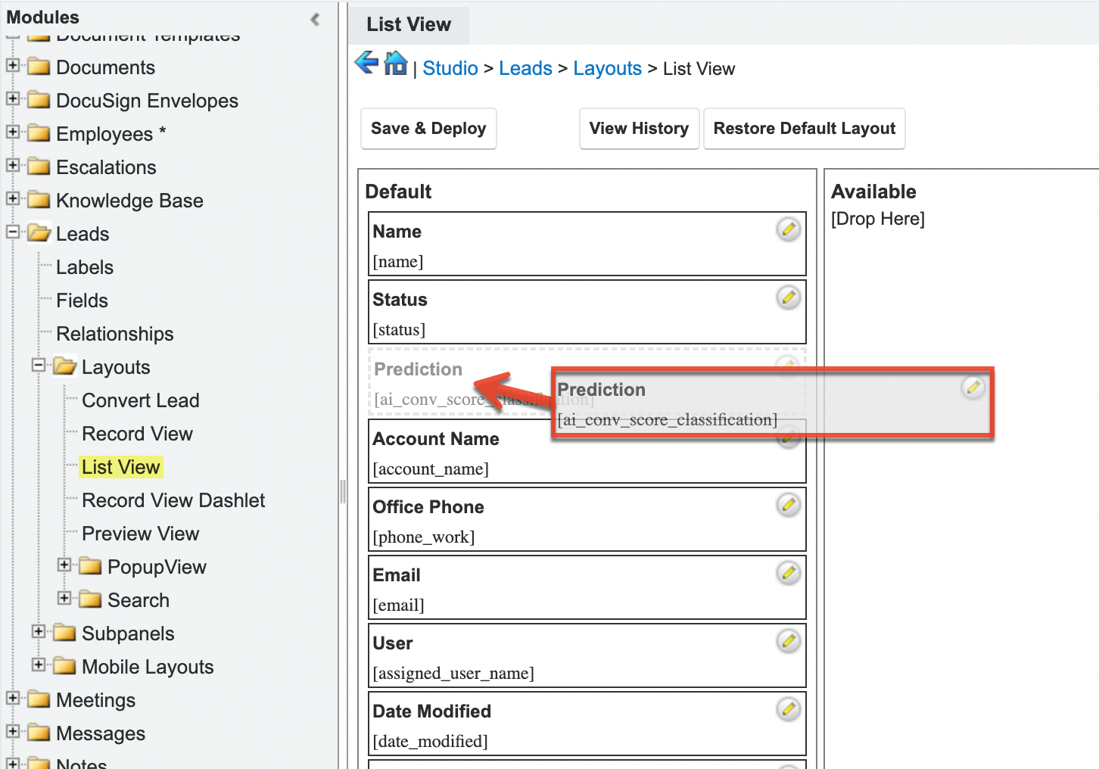Expand the Subpanels folder
This screenshot has height=769, width=1099.
(x=39, y=632)
